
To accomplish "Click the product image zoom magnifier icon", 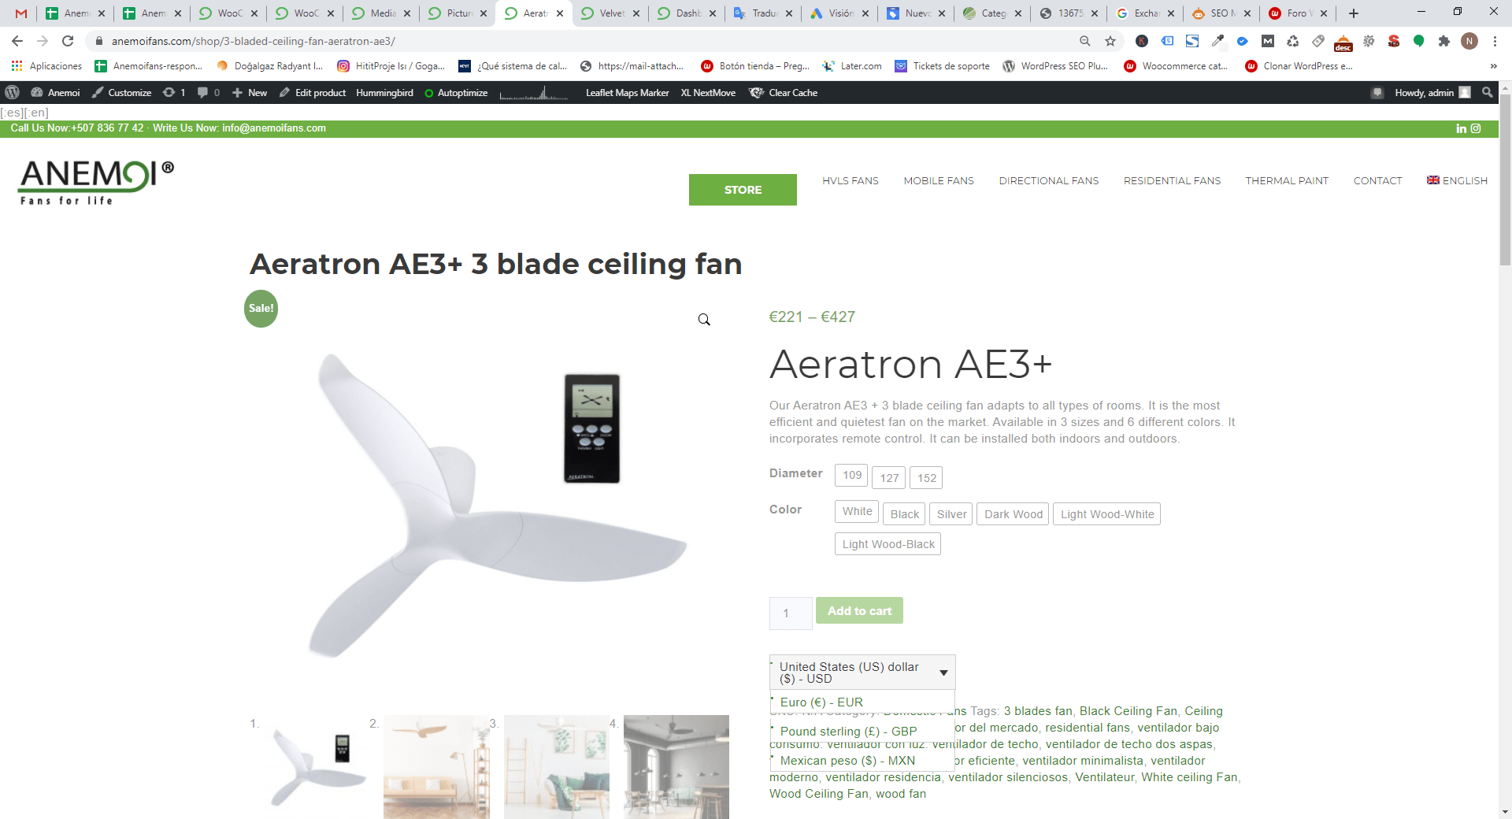I will coord(704,320).
